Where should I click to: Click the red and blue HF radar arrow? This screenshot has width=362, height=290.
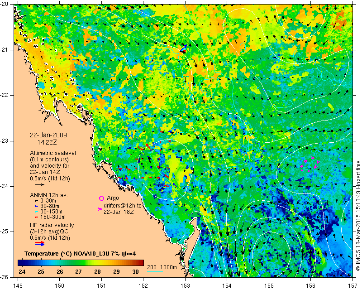tap(40, 243)
